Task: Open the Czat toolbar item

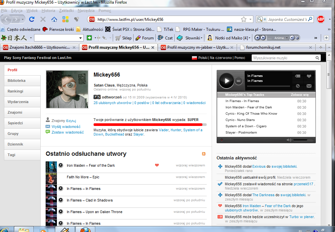Action: (165, 38)
